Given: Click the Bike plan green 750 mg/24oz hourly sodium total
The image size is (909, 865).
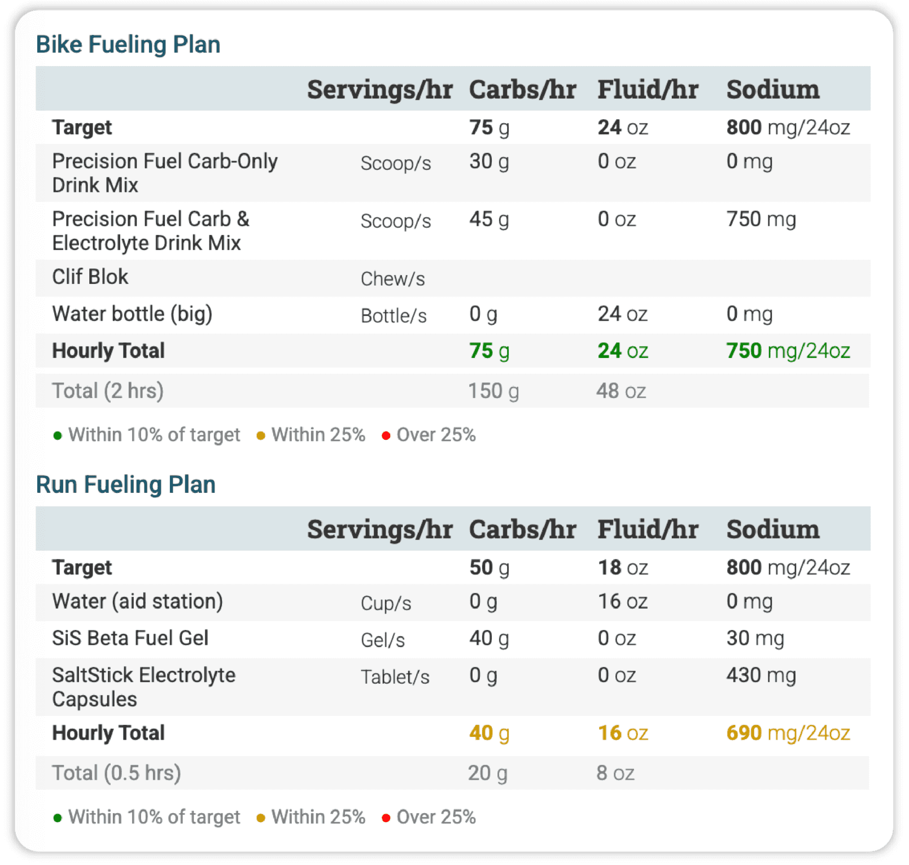Looking at the screenshot, I should pos(788,351).
